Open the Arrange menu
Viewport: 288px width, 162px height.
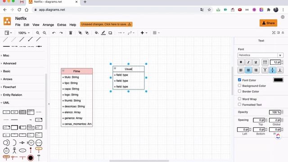click(x=48, y=25)
